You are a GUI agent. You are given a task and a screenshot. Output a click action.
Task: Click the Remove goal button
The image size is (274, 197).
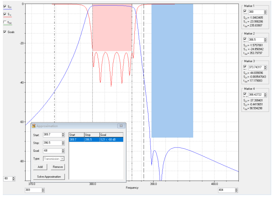coord(58,167)
